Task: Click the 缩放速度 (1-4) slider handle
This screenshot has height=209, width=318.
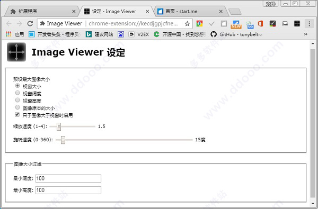Action: 59,126
